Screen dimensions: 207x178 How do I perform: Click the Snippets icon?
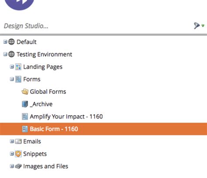click(x=18, y=154)
